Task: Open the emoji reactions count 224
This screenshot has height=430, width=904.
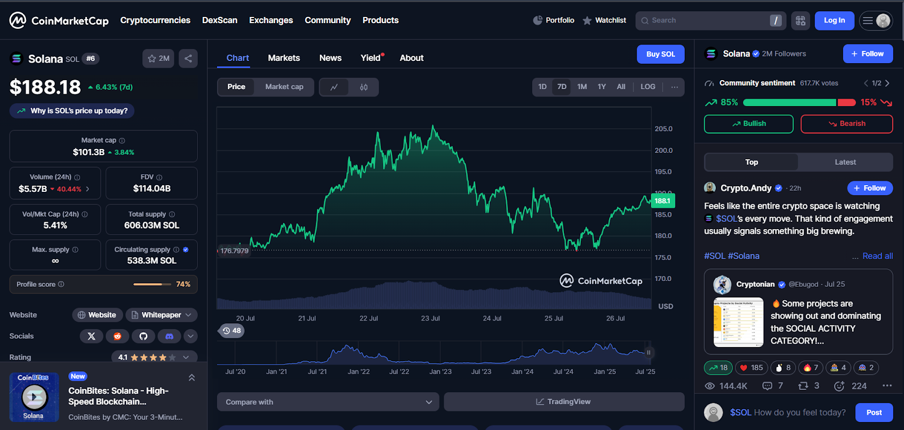Action: pos(850,386)
